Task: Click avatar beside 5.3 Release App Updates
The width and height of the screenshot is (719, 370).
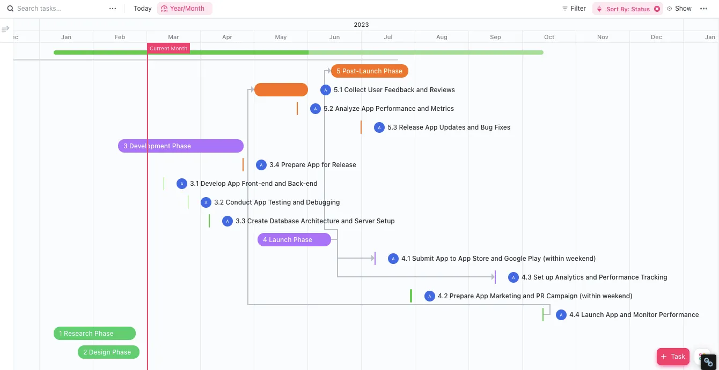Action: pyautogui.click(x=379, y=127)
